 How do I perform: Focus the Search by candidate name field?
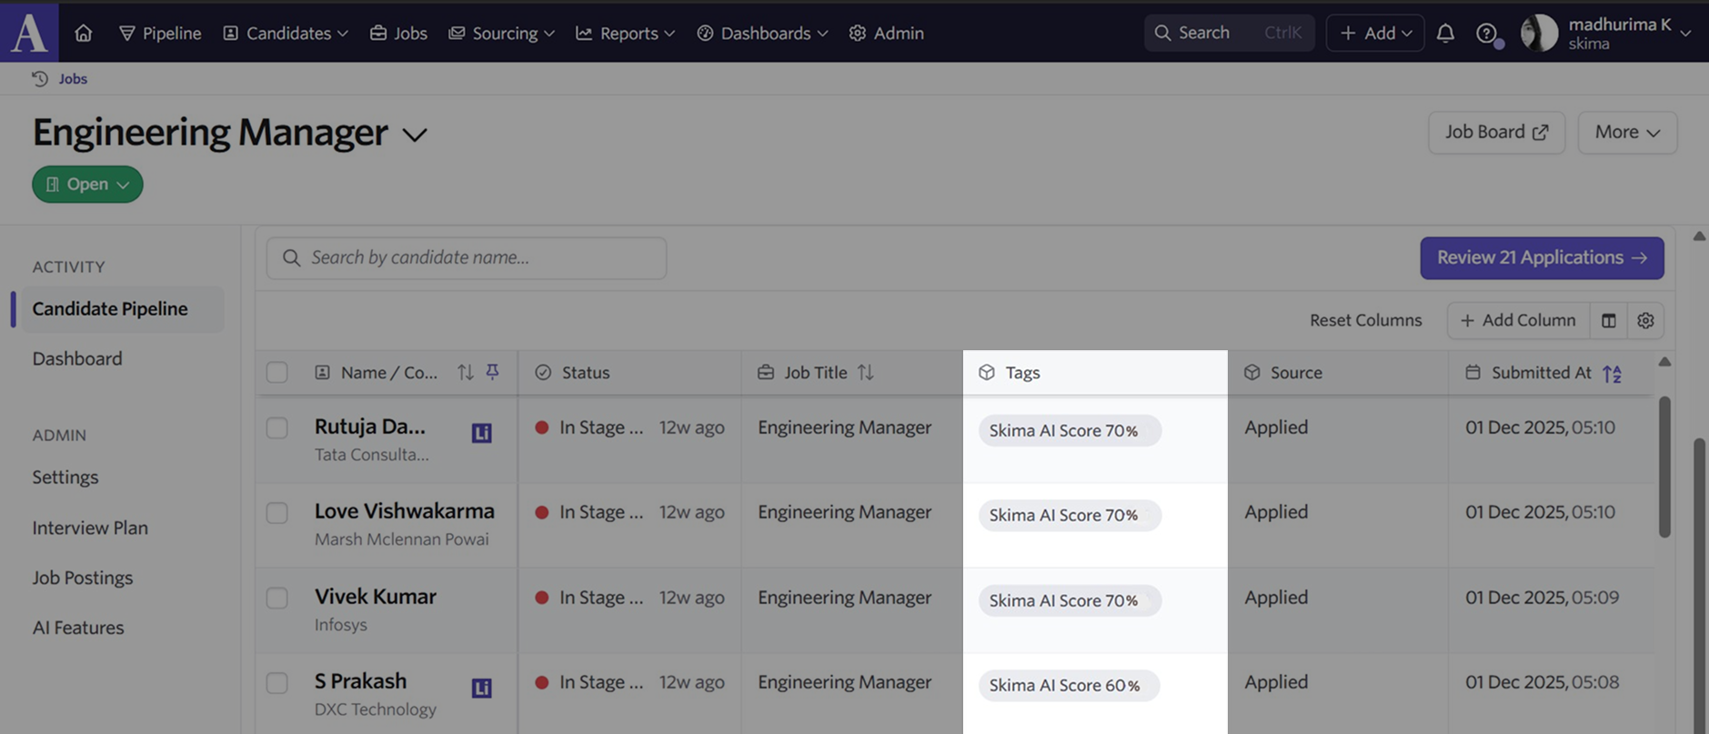[467, 257]
